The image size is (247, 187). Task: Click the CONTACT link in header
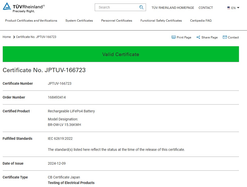[206, 8]
